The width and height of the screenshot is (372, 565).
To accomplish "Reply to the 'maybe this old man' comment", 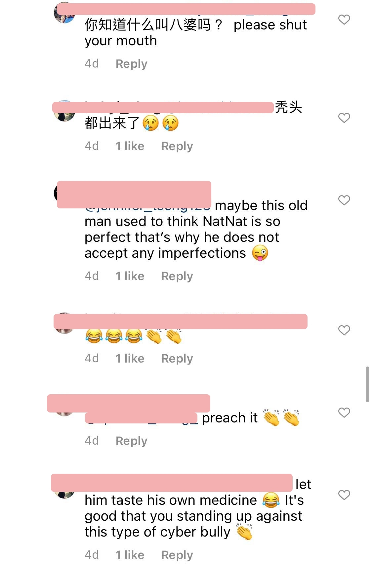I will point(177,276).
